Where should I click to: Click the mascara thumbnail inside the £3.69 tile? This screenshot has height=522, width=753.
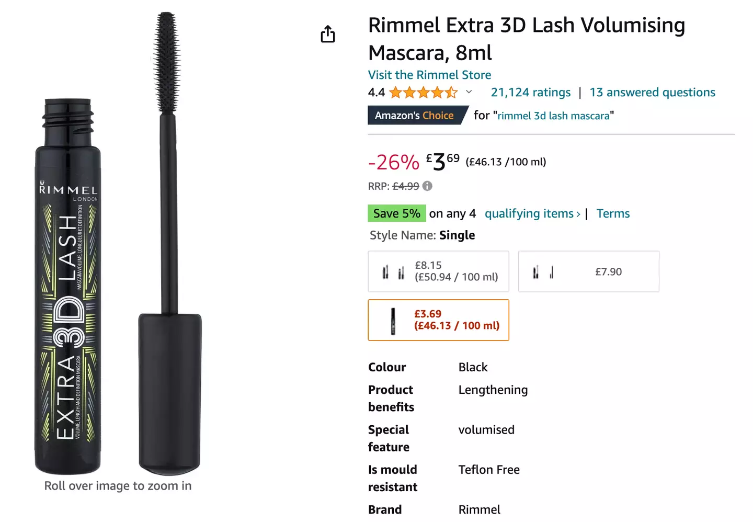point(393,320)
